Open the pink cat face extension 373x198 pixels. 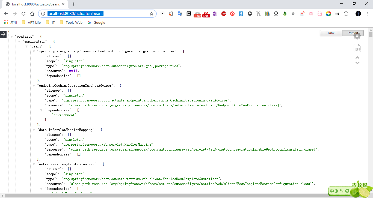(320, 14)
